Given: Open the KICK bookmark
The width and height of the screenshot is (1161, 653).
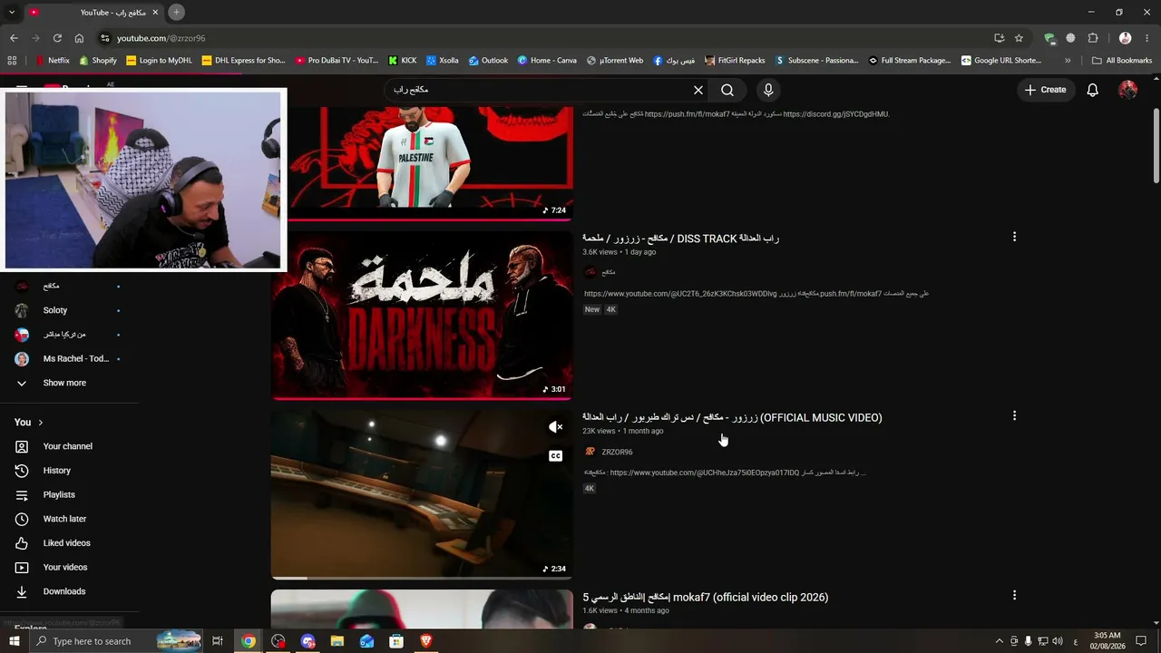Looking at the screenshot, I should (402, 61).
